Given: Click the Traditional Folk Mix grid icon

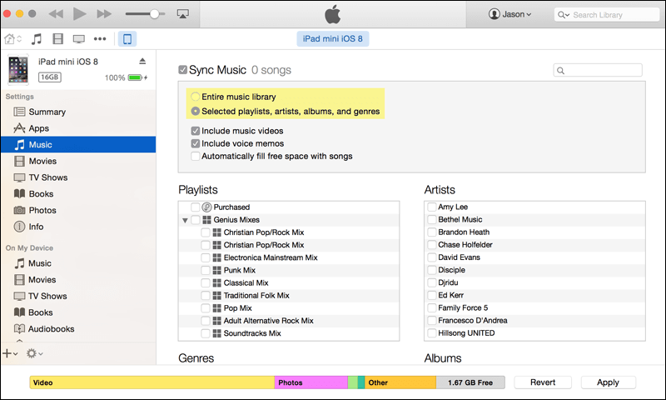Looking at the screenshot, I should [217, 296].
